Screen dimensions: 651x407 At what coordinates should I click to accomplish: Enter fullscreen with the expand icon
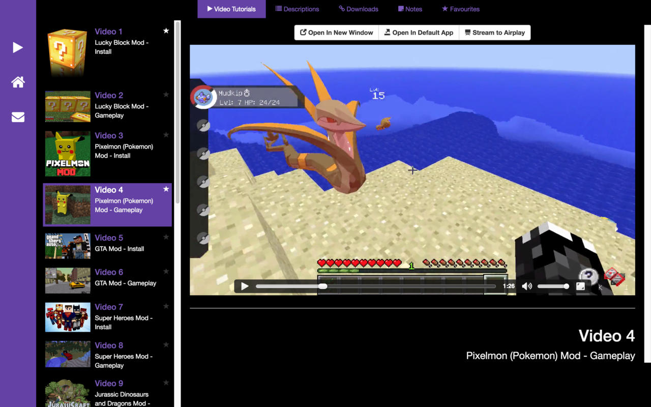tap(580, 286)
